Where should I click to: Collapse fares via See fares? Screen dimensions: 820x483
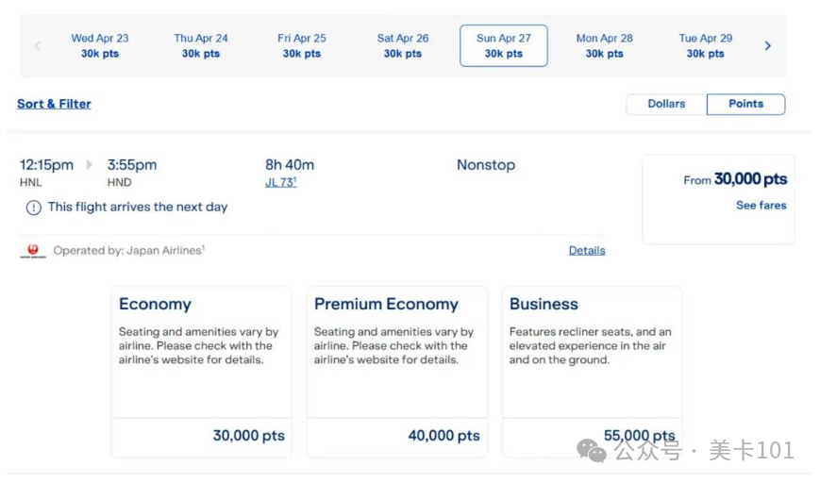pyautogui.click(x=761, y=206)
